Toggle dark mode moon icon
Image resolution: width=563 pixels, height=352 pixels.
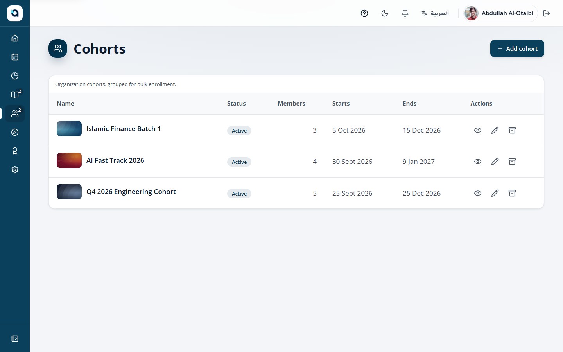click(x=385, y=13)
